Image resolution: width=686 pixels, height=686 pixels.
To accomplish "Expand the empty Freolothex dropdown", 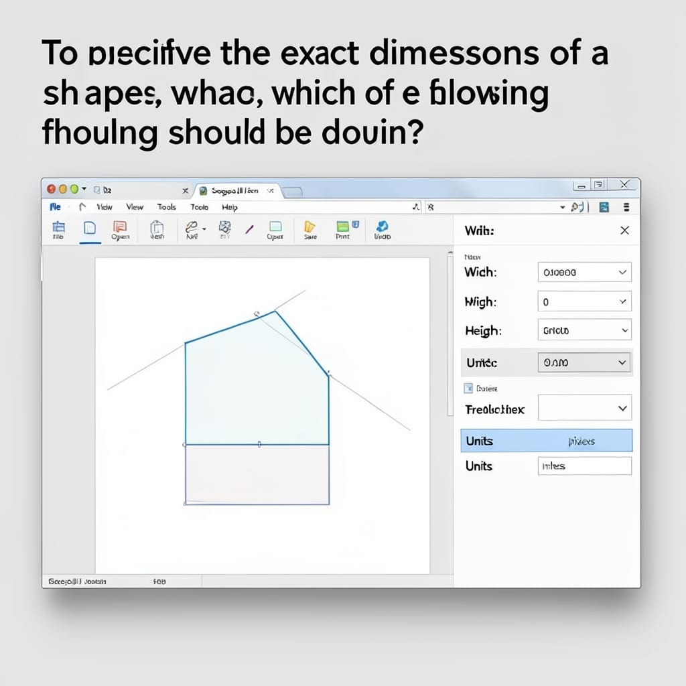I will (622, 408).
